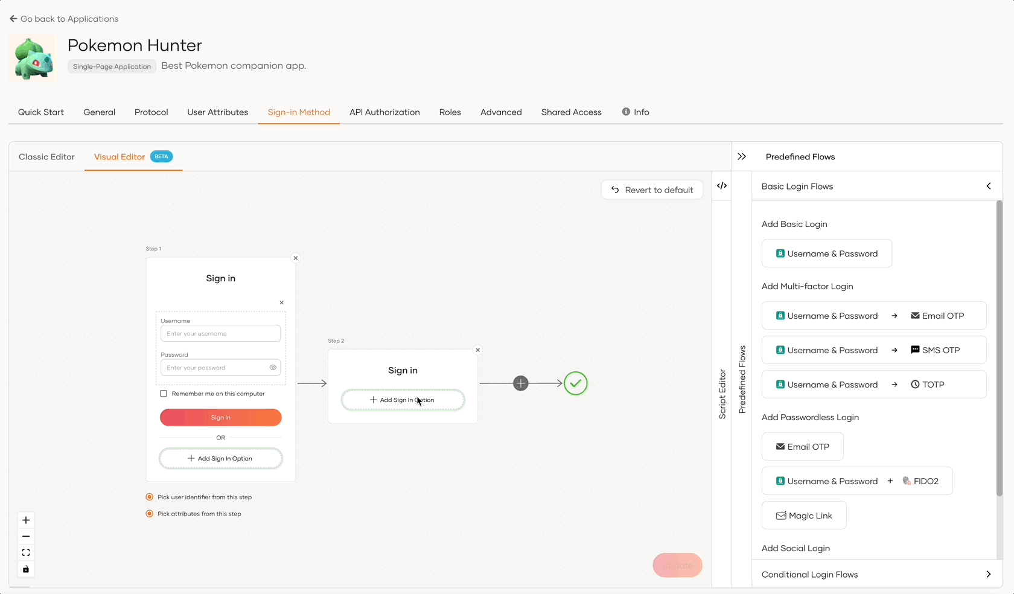Click the Bulbasaur application logo
The width and height of the screenshot is (1014, 594).
(x=33, y=58)
